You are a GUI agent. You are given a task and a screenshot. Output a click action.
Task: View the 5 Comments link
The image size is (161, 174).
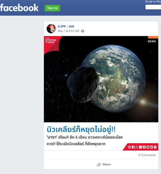pos(147,155)
